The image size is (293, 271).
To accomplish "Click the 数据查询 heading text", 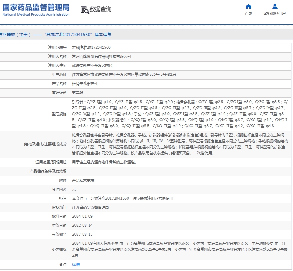I will point(100,9).
